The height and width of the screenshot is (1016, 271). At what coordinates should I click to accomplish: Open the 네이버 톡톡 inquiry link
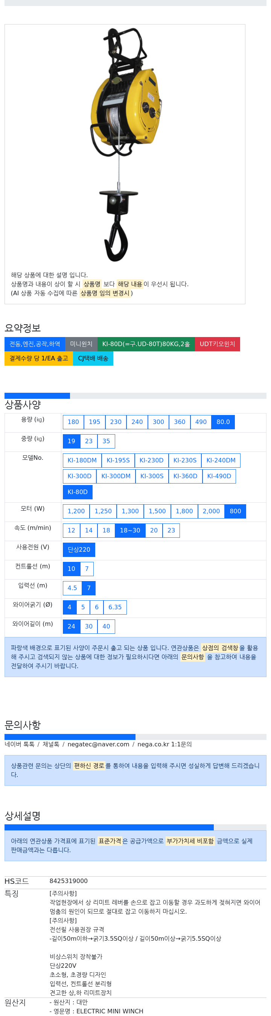(x=20, y=744)
